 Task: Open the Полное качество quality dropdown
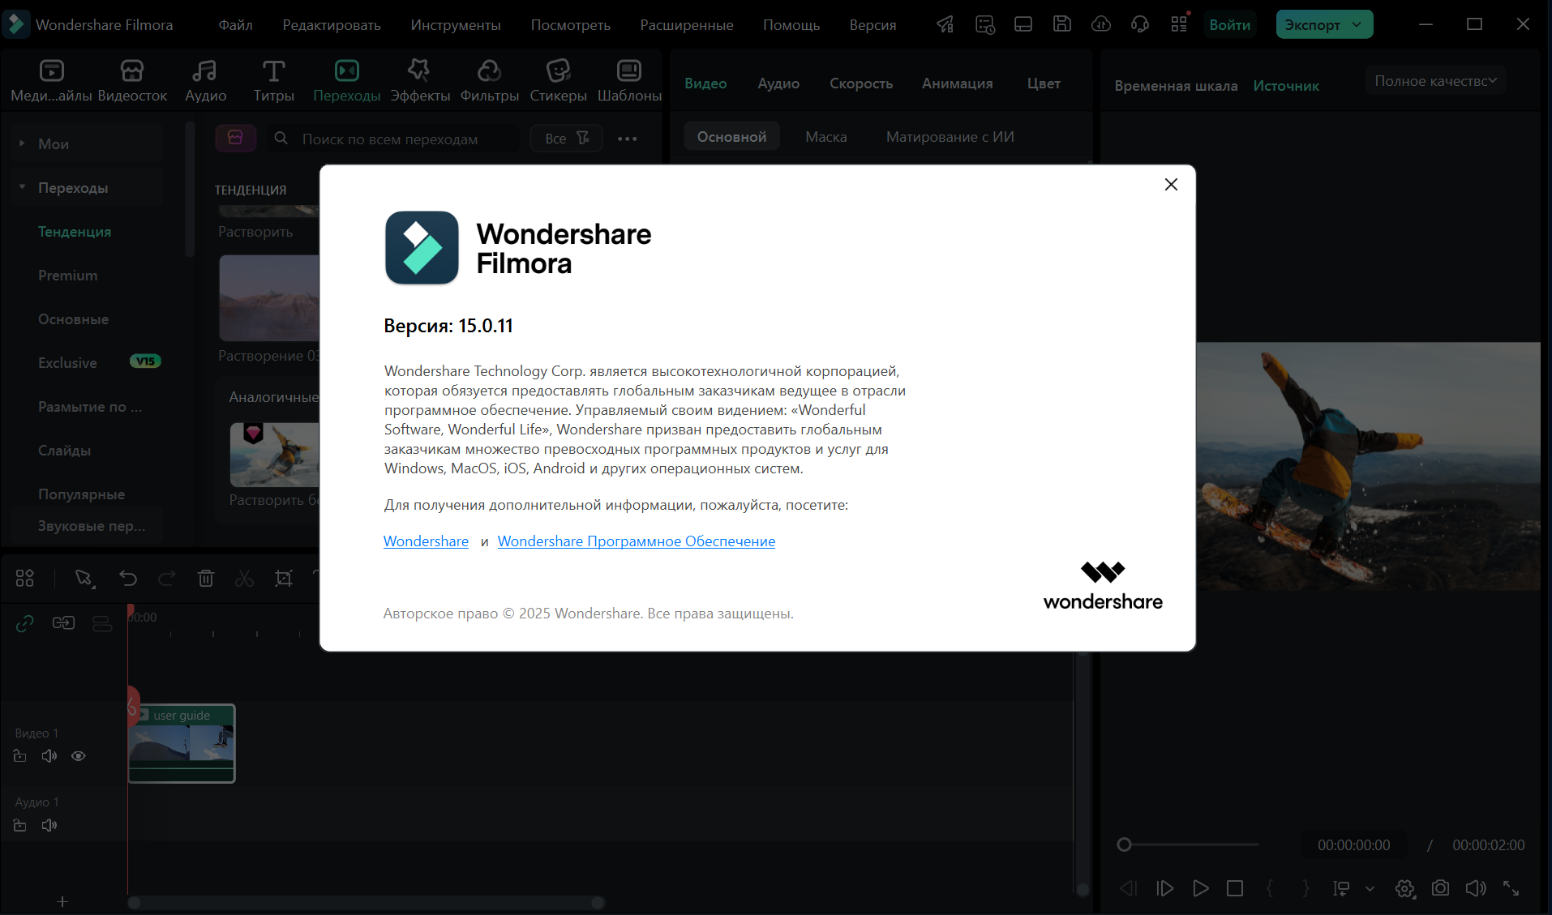[1435, 80]
